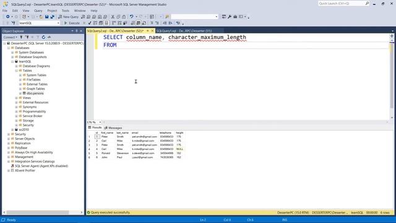Close the SQLQuery2.sql tab
396x223 pixels.
pos(152,31)
